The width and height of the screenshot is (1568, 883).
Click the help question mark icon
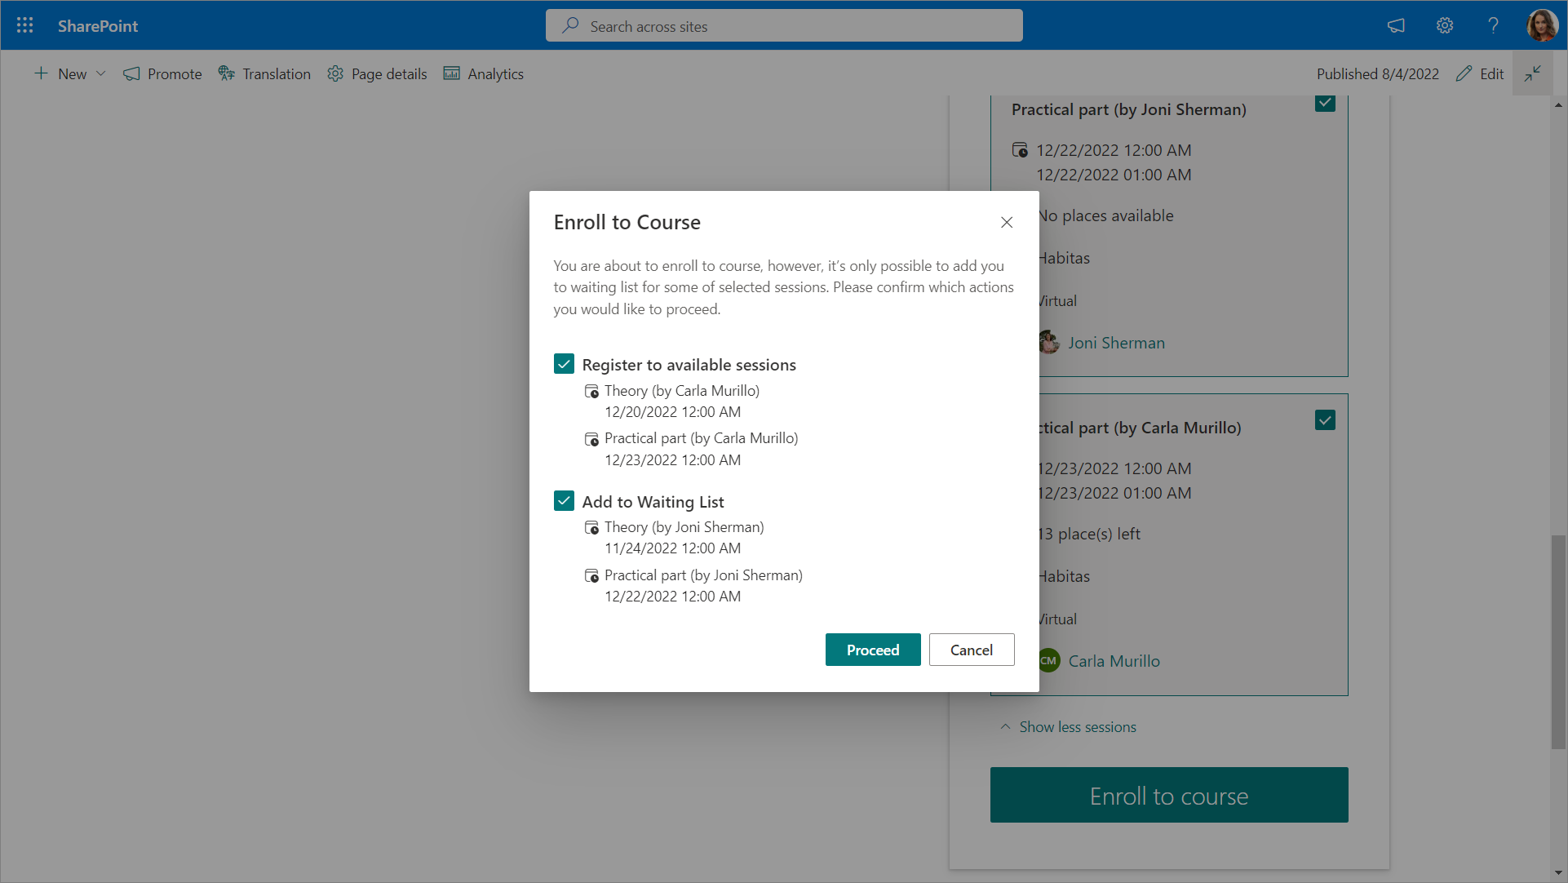coord(1492,25)
